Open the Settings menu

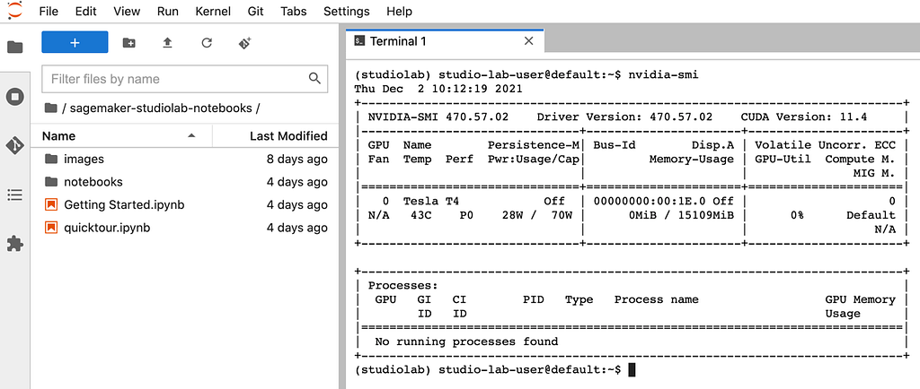click(x=347, y=11)
